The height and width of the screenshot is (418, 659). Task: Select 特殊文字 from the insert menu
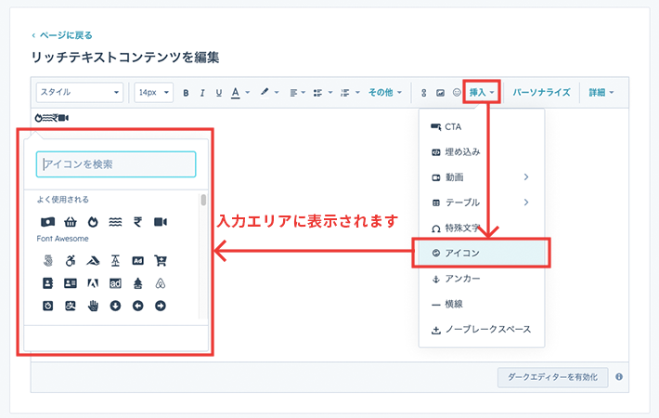point(482,228)
